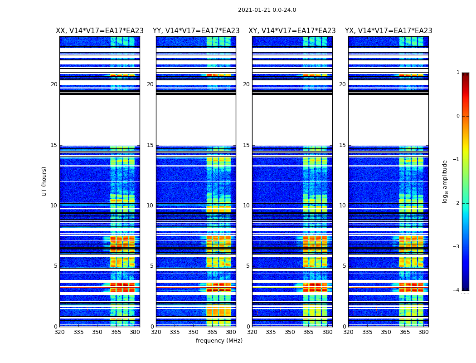Click the frequency (MHz) axis label
Image resolution: width=476 pixels, height=363 pixels.
219,340
